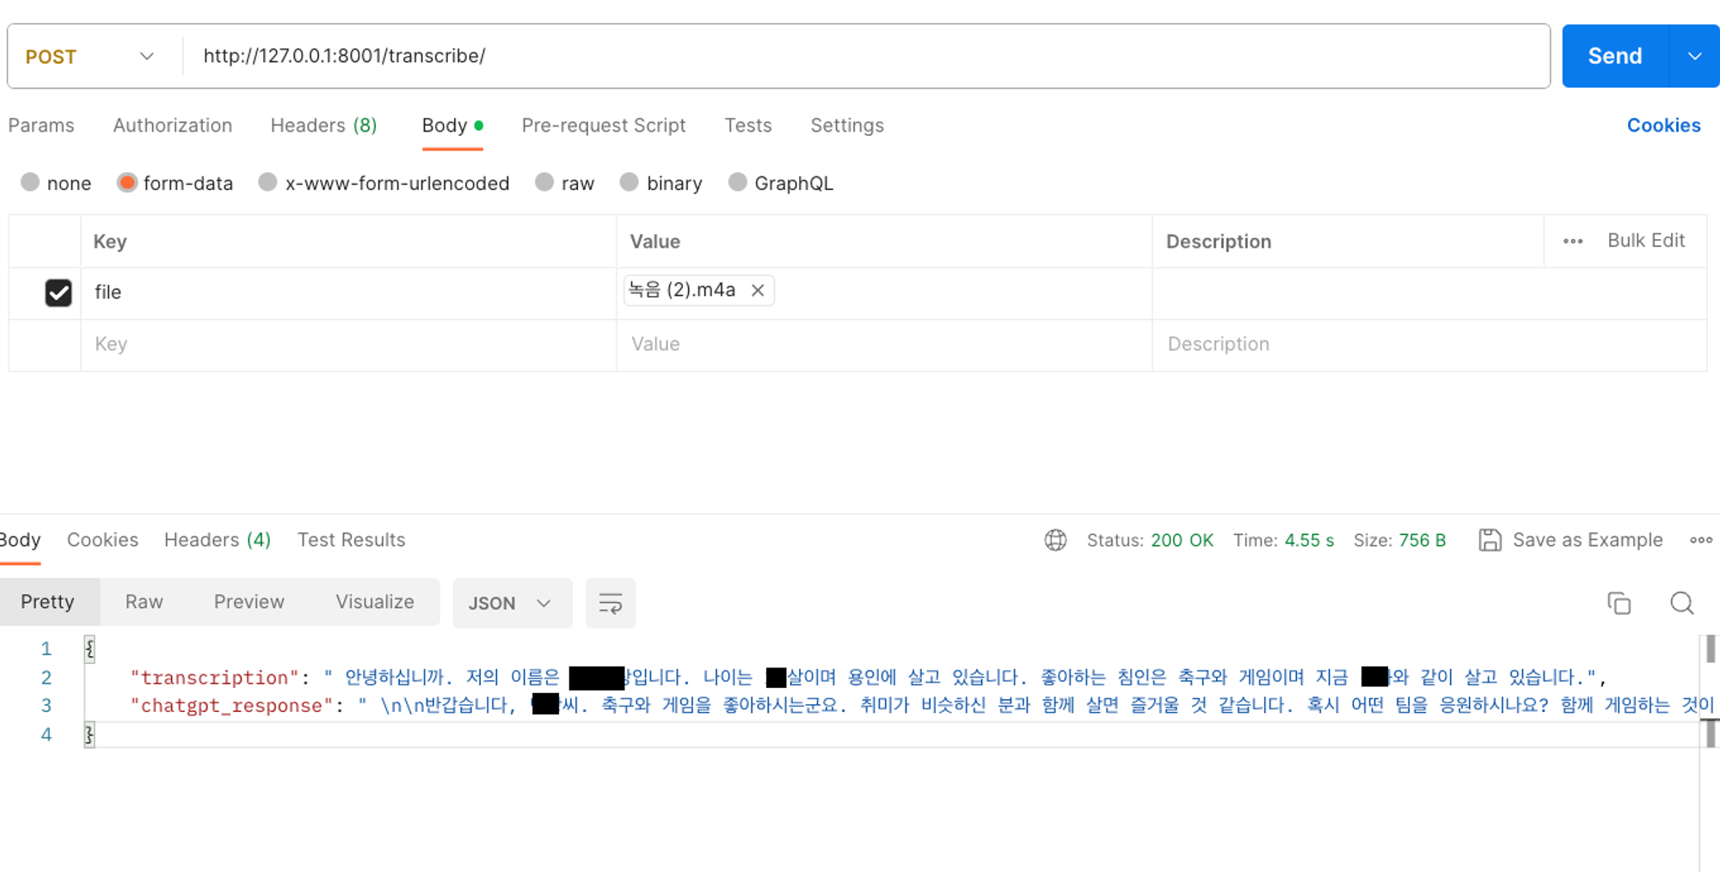Switch response view to Raw
The image size is (1720, 872).
[x=144, y=602]
